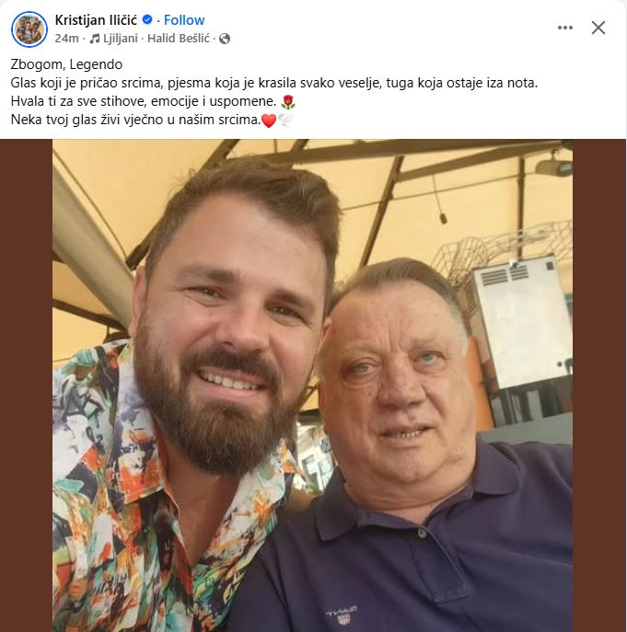Click the music note icon

(95, 39)
